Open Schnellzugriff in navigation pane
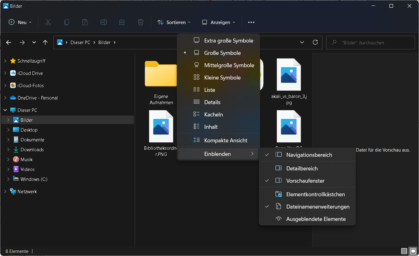Screen dimensions: 419x256 31,61
